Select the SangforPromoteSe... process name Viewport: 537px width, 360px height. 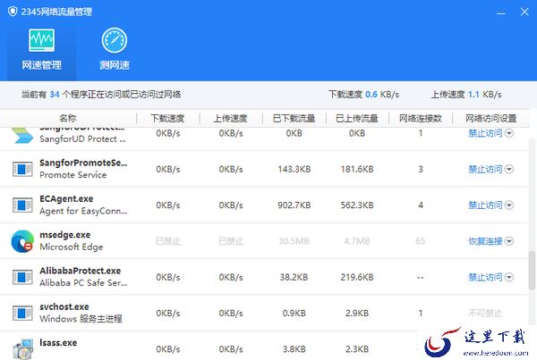(83, 163)
